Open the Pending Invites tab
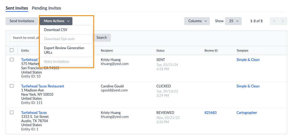 tap(46, 8)
